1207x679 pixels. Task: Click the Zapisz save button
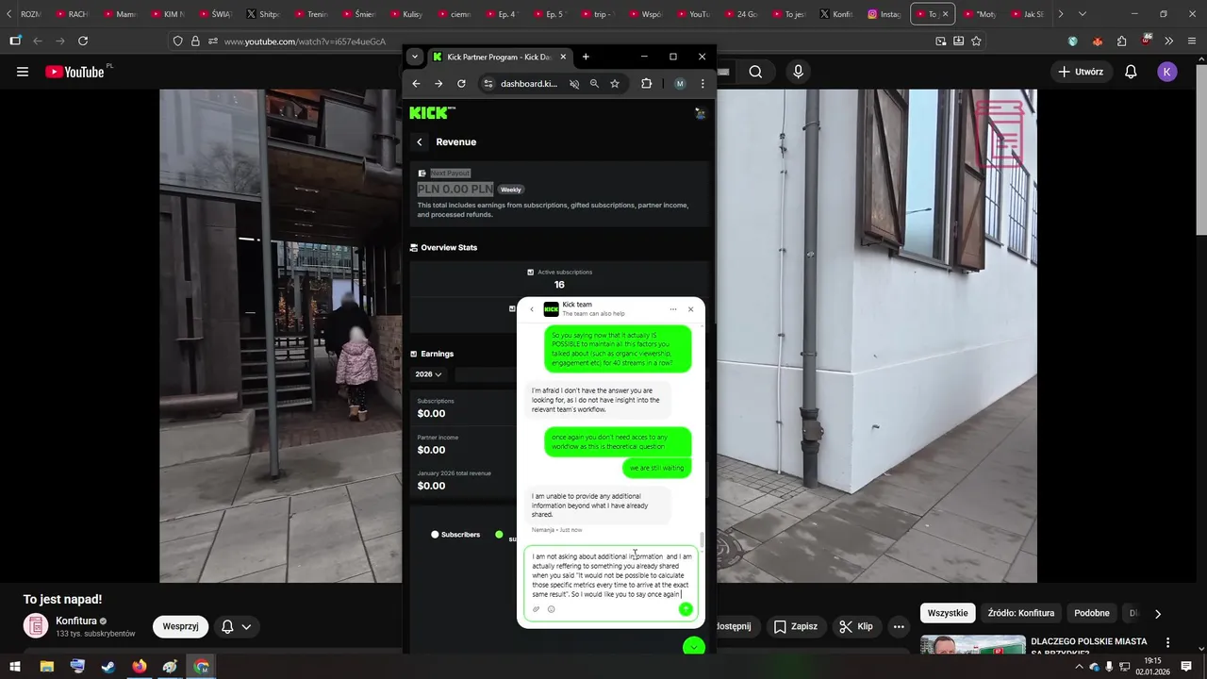click(795, 626)
